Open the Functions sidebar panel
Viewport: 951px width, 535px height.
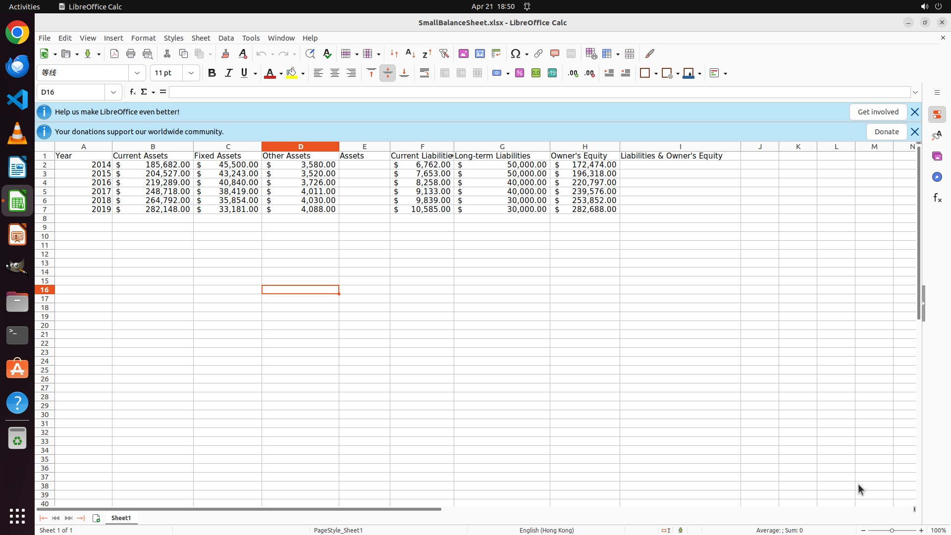click(937, 198)
